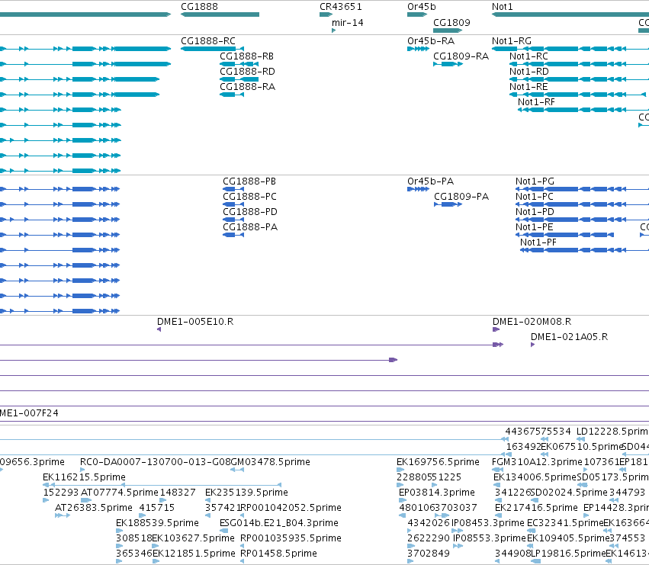Select the CR43651 gene label
649x565 pixels.
[341, 7]
